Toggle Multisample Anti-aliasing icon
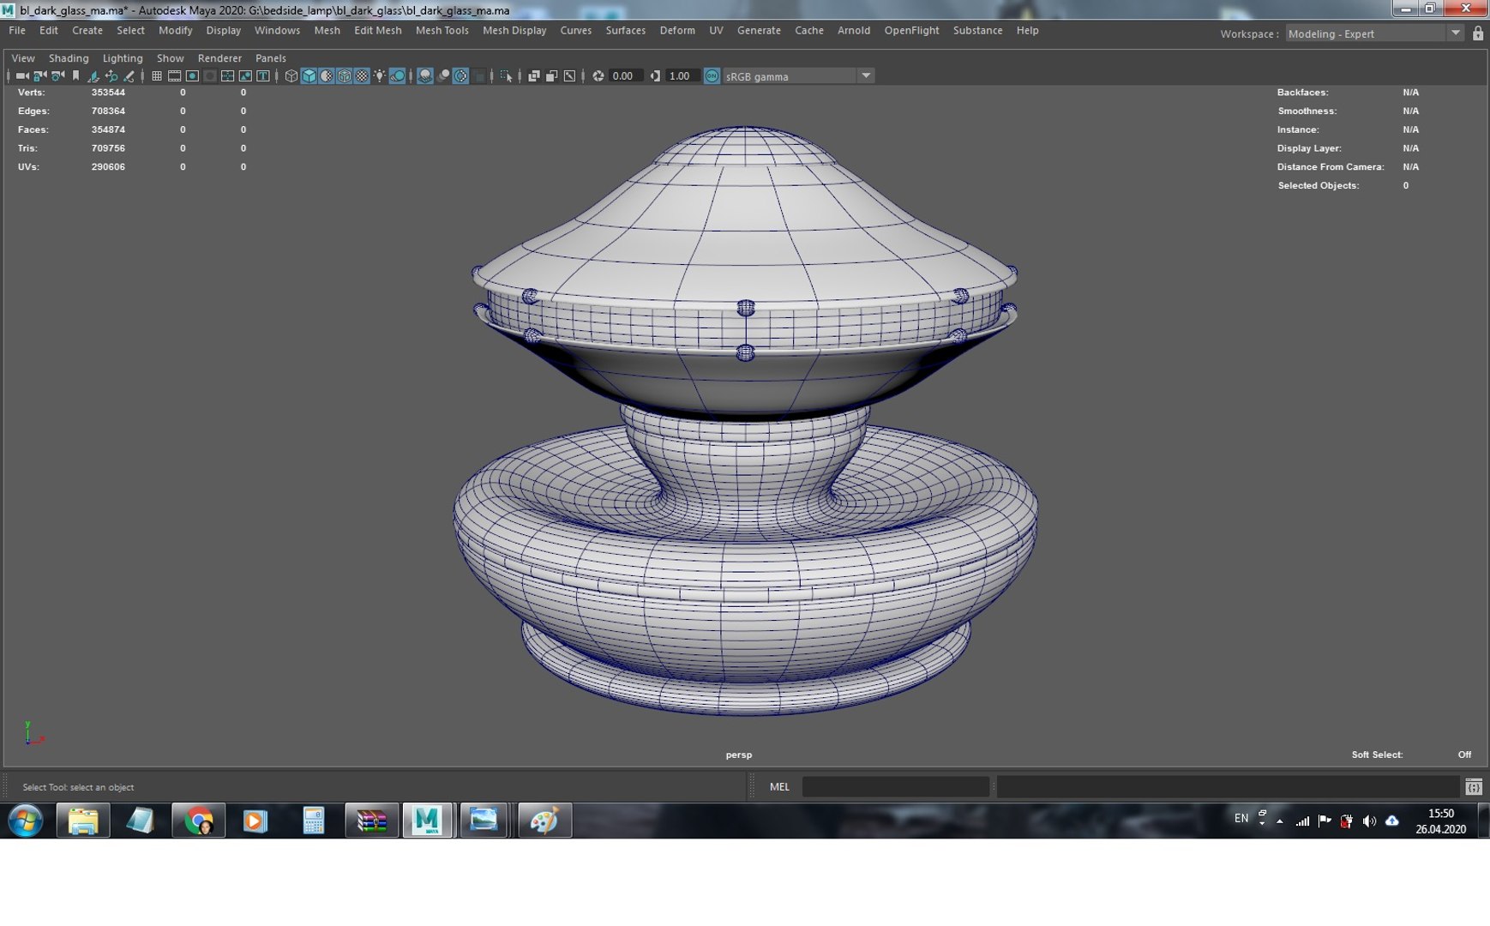 pos(460,76)
